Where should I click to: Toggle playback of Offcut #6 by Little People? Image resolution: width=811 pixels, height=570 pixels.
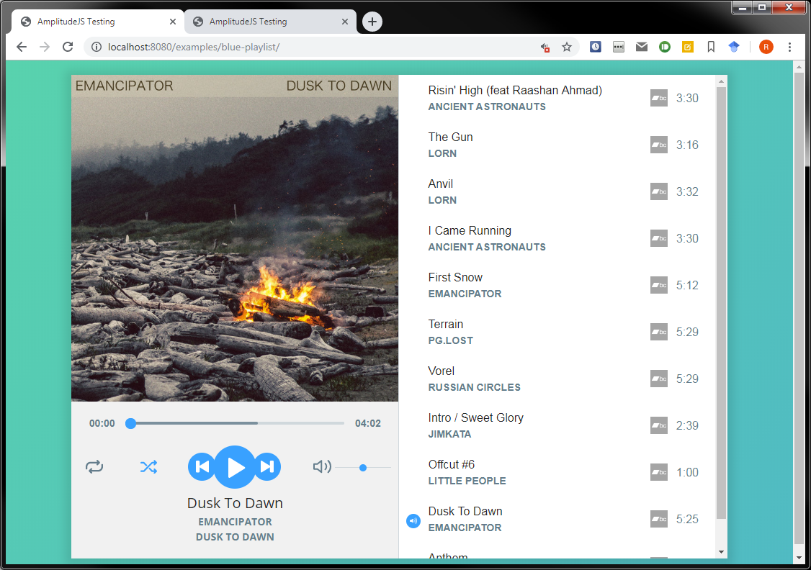tap(504, 472)
